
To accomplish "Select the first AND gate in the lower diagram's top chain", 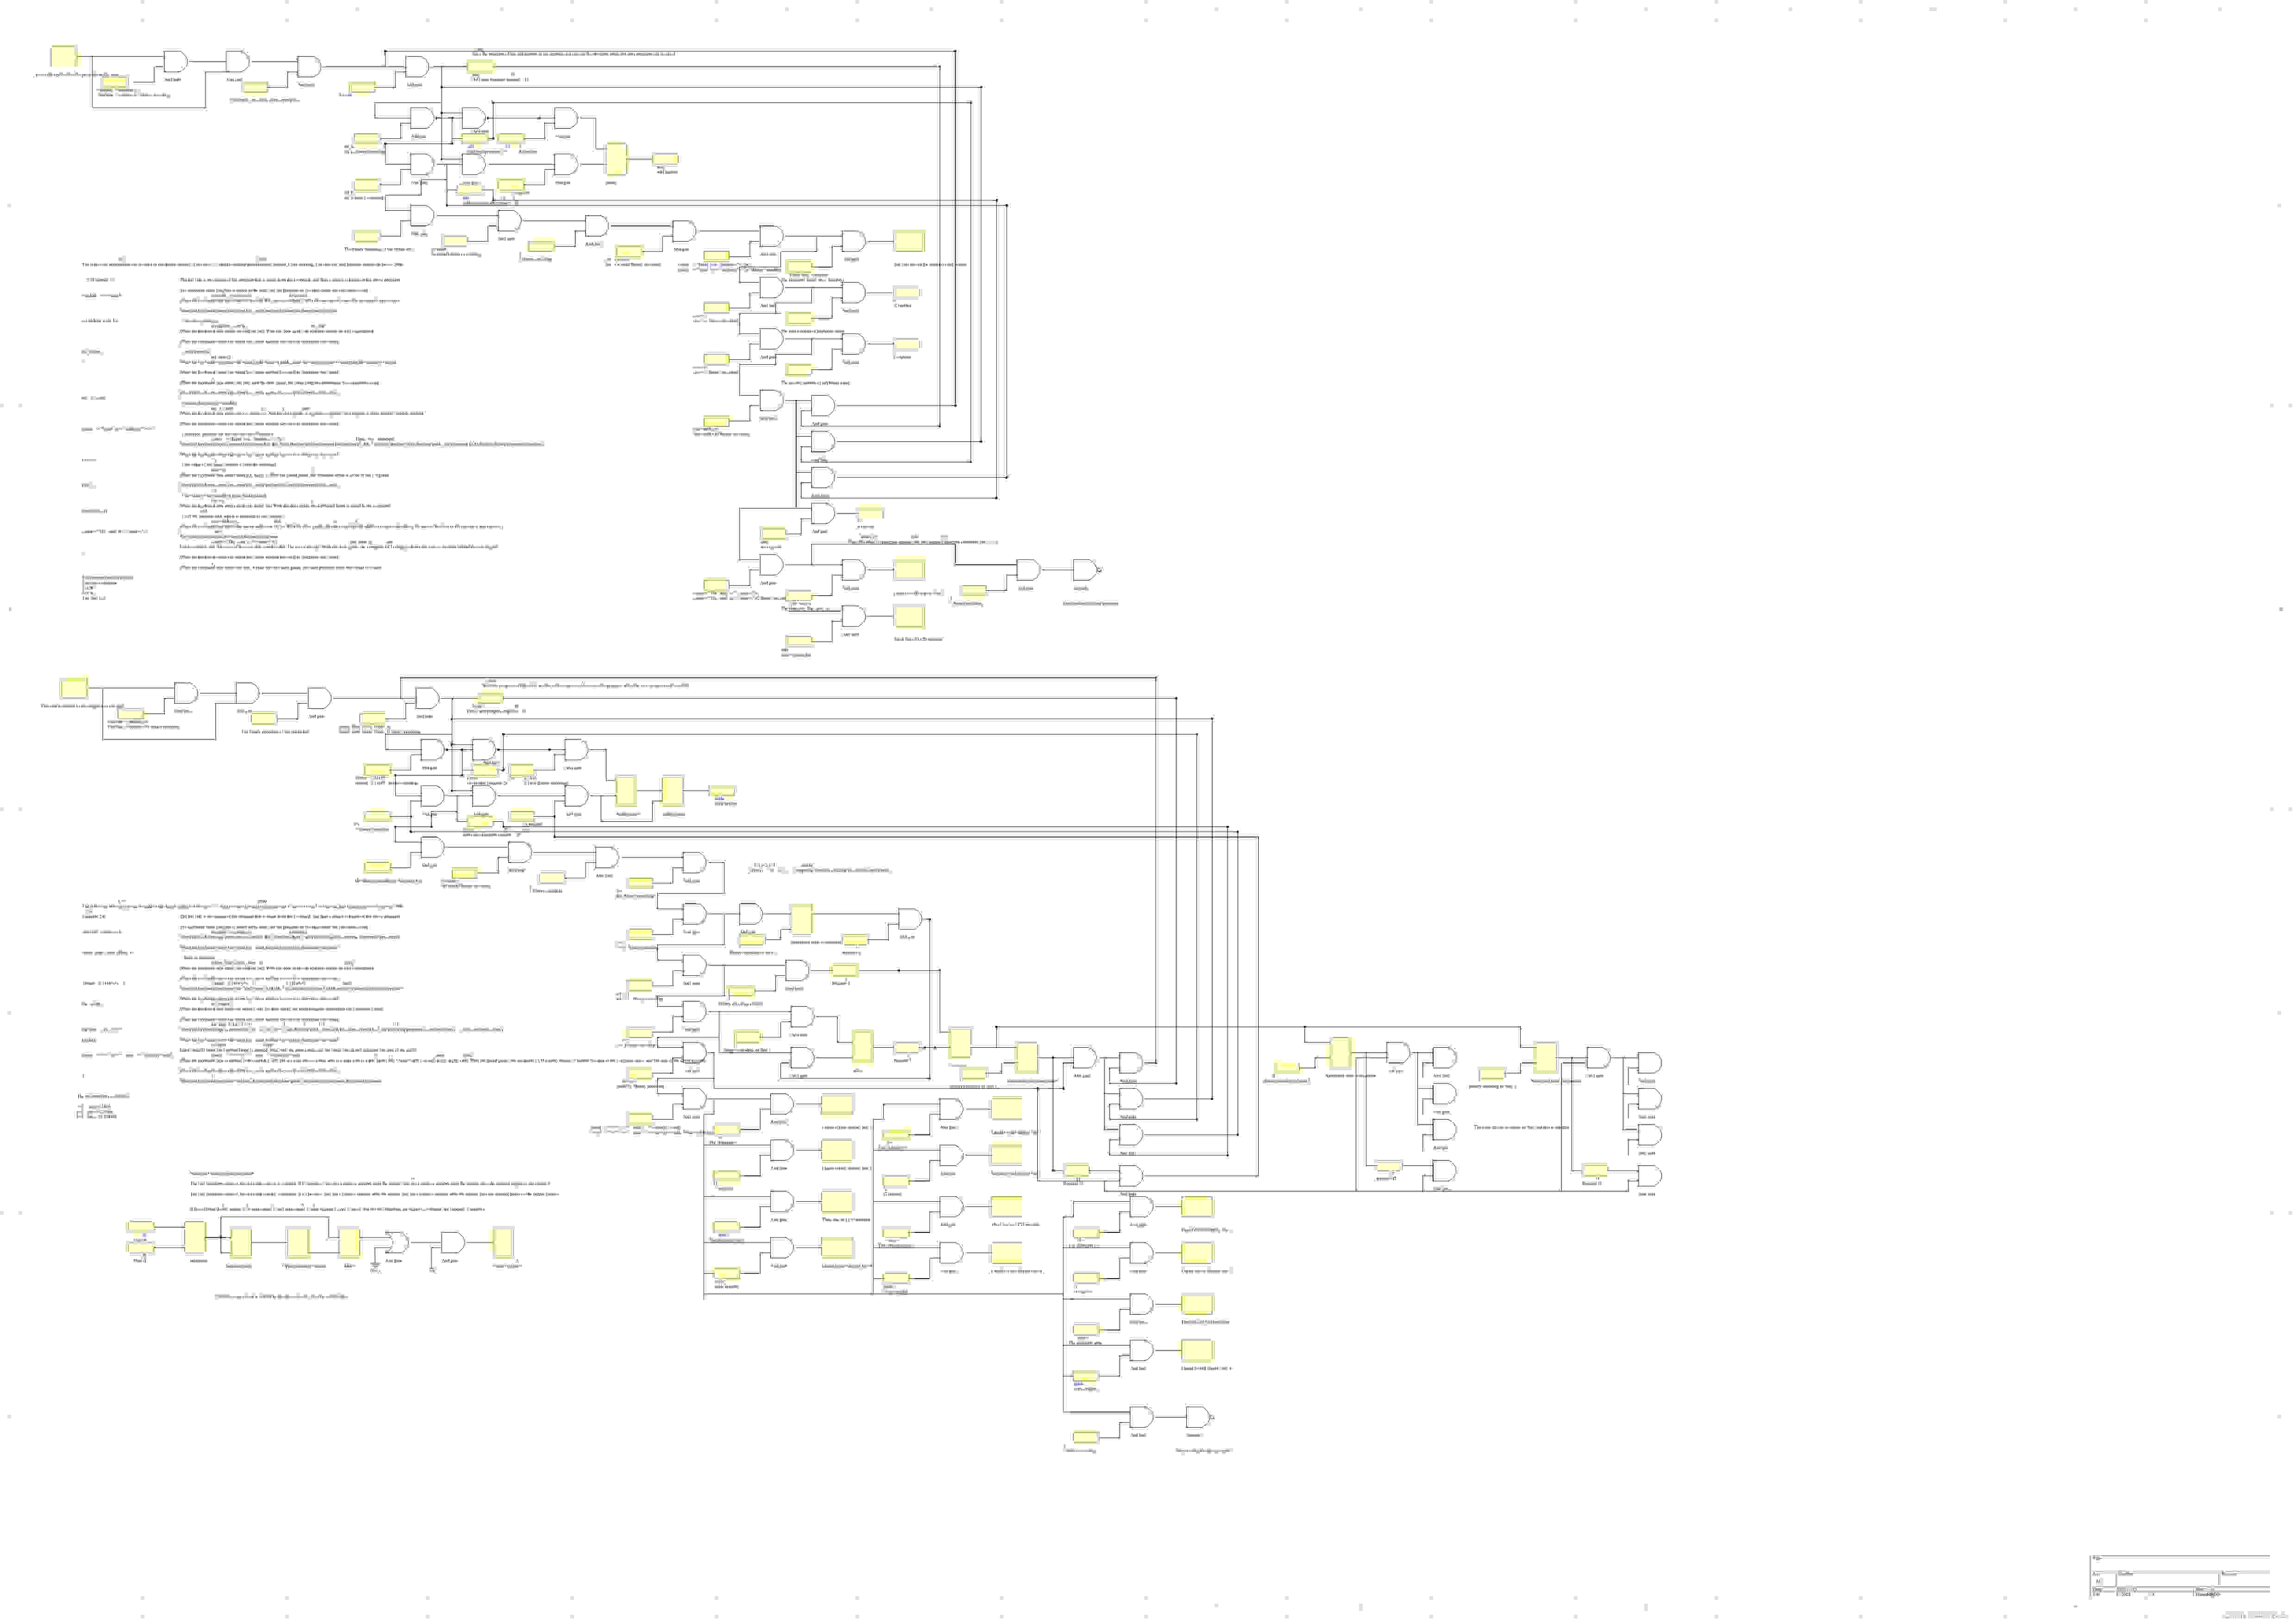I will [185, 693].
